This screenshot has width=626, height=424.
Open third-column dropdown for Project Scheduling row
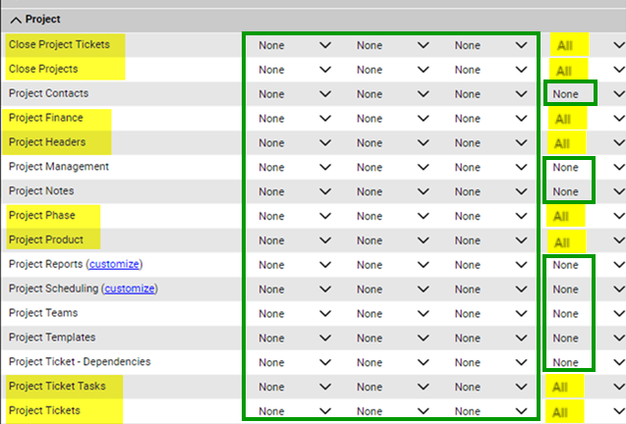pyautogui.click(x=490, y=290)
